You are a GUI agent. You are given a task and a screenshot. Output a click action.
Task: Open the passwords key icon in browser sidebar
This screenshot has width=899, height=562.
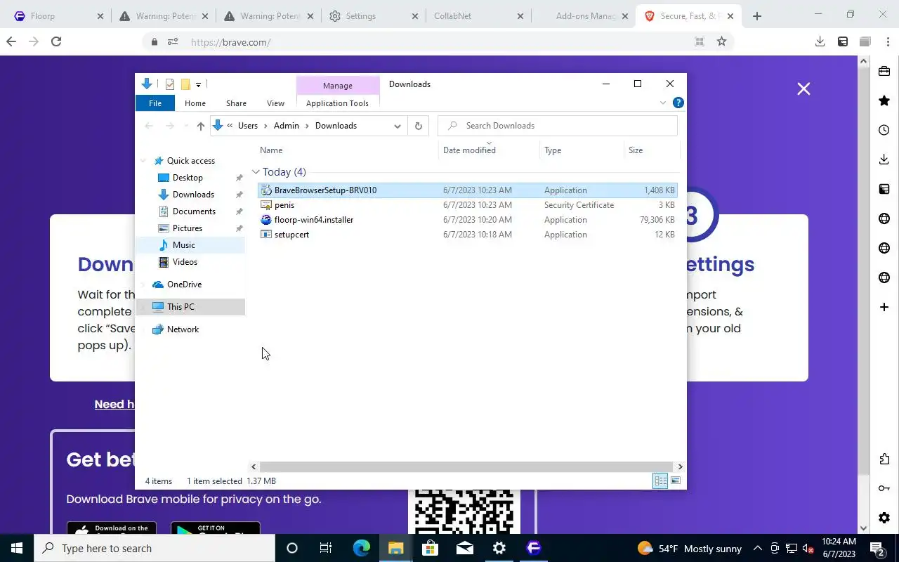pyautogui.click(x=884, y=488)
